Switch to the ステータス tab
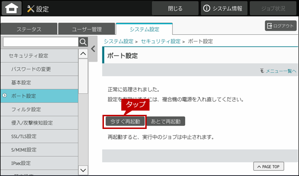Screen dimensions: 299x176 click(x=29, y=29)
